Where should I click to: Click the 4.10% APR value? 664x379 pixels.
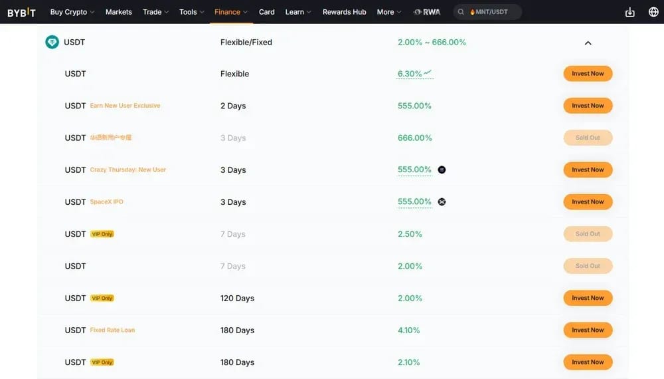(408, 330)
